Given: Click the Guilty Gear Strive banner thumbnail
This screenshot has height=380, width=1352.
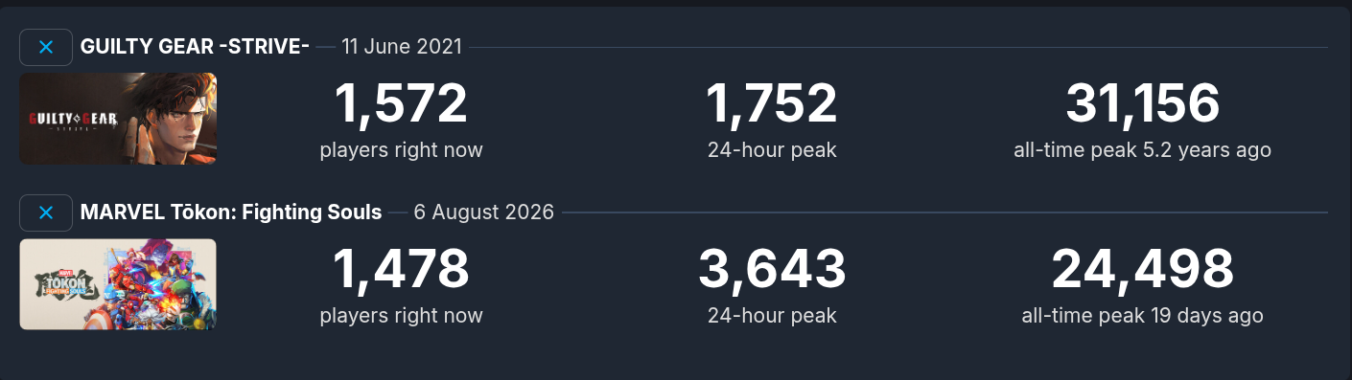Looking at the screenshot, I should (118, 119).
